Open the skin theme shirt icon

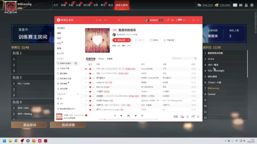click(x=168, y=20)
